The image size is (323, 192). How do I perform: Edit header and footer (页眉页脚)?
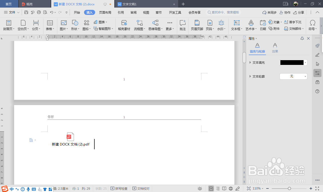(197, 26)
